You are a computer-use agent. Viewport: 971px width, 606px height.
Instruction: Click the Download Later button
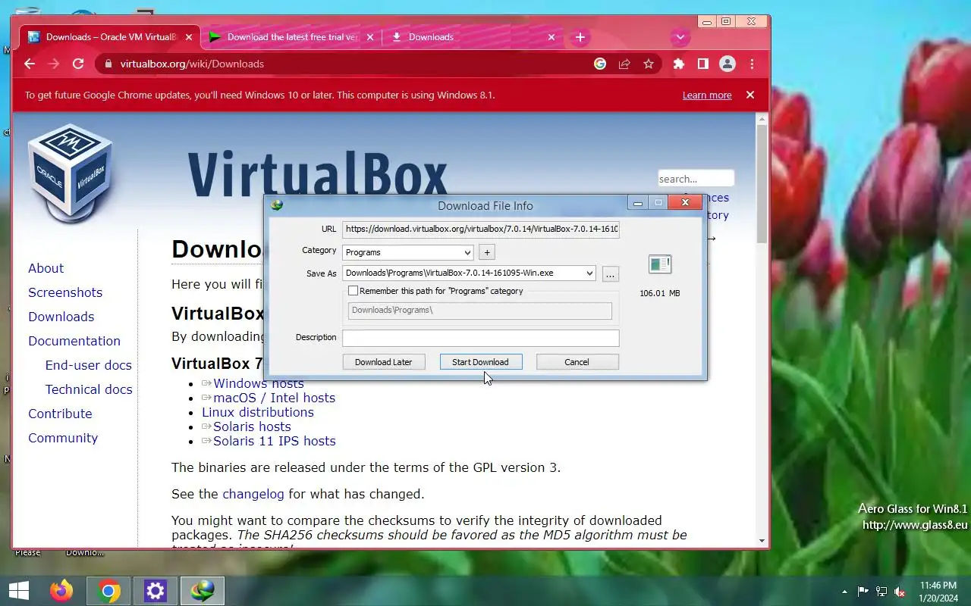pyautogui.click(x=383, y=362)
